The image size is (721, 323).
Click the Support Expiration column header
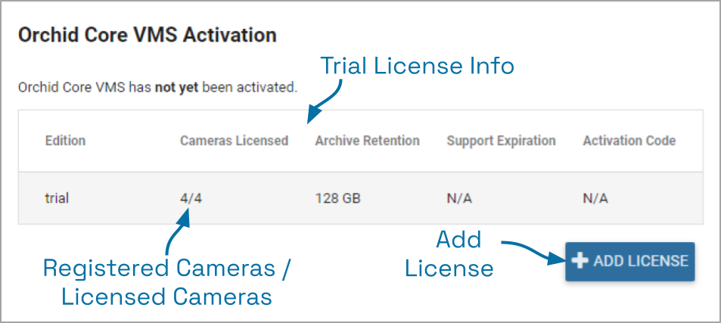click(501, 141)
